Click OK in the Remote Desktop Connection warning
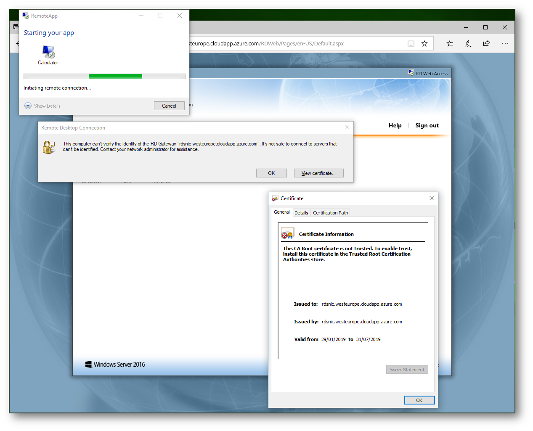 point(271,173)
